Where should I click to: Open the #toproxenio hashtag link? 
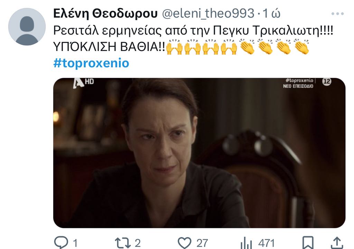coord(91,63)
